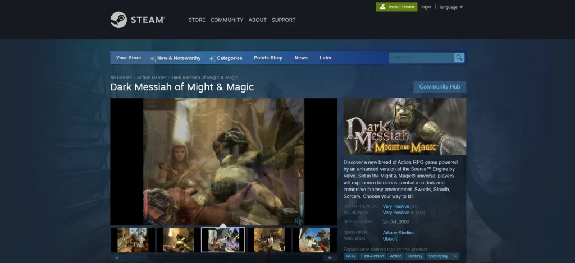Open Categories menu

[x=230, y=58]
